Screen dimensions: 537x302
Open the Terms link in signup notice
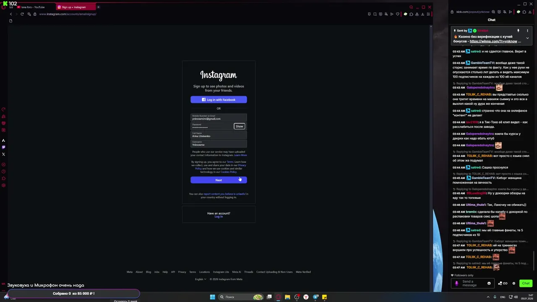tap(230, 162)
